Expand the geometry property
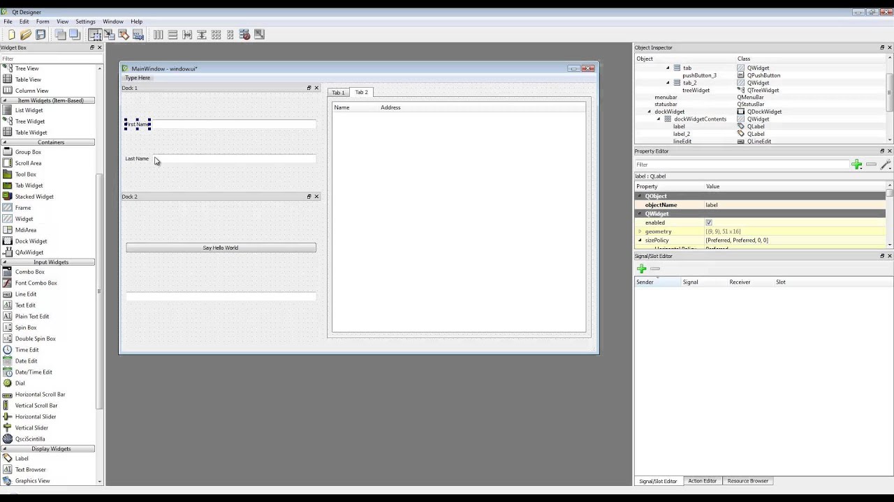Viewport: 894px width, 502px height. click(640, 231)
